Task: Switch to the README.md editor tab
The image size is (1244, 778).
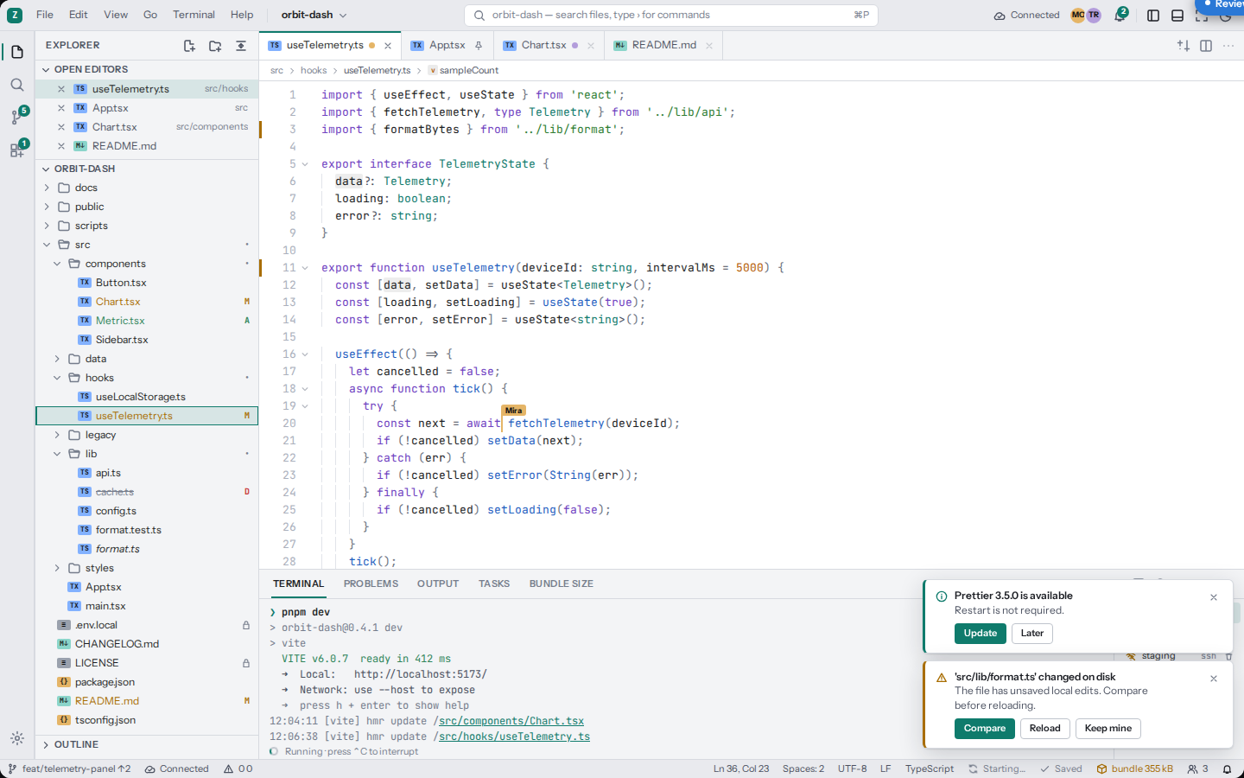Action: tap(663, 46)
